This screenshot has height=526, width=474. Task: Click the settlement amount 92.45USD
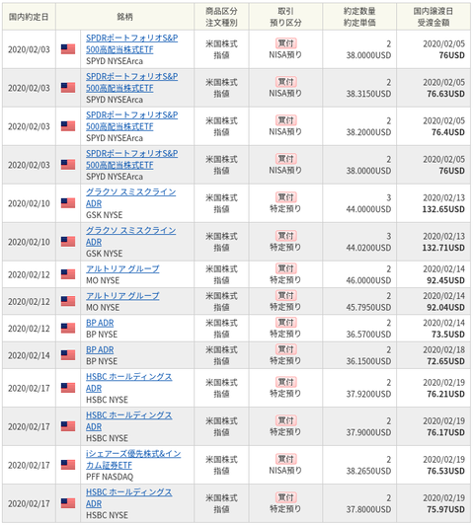point(445,280)
